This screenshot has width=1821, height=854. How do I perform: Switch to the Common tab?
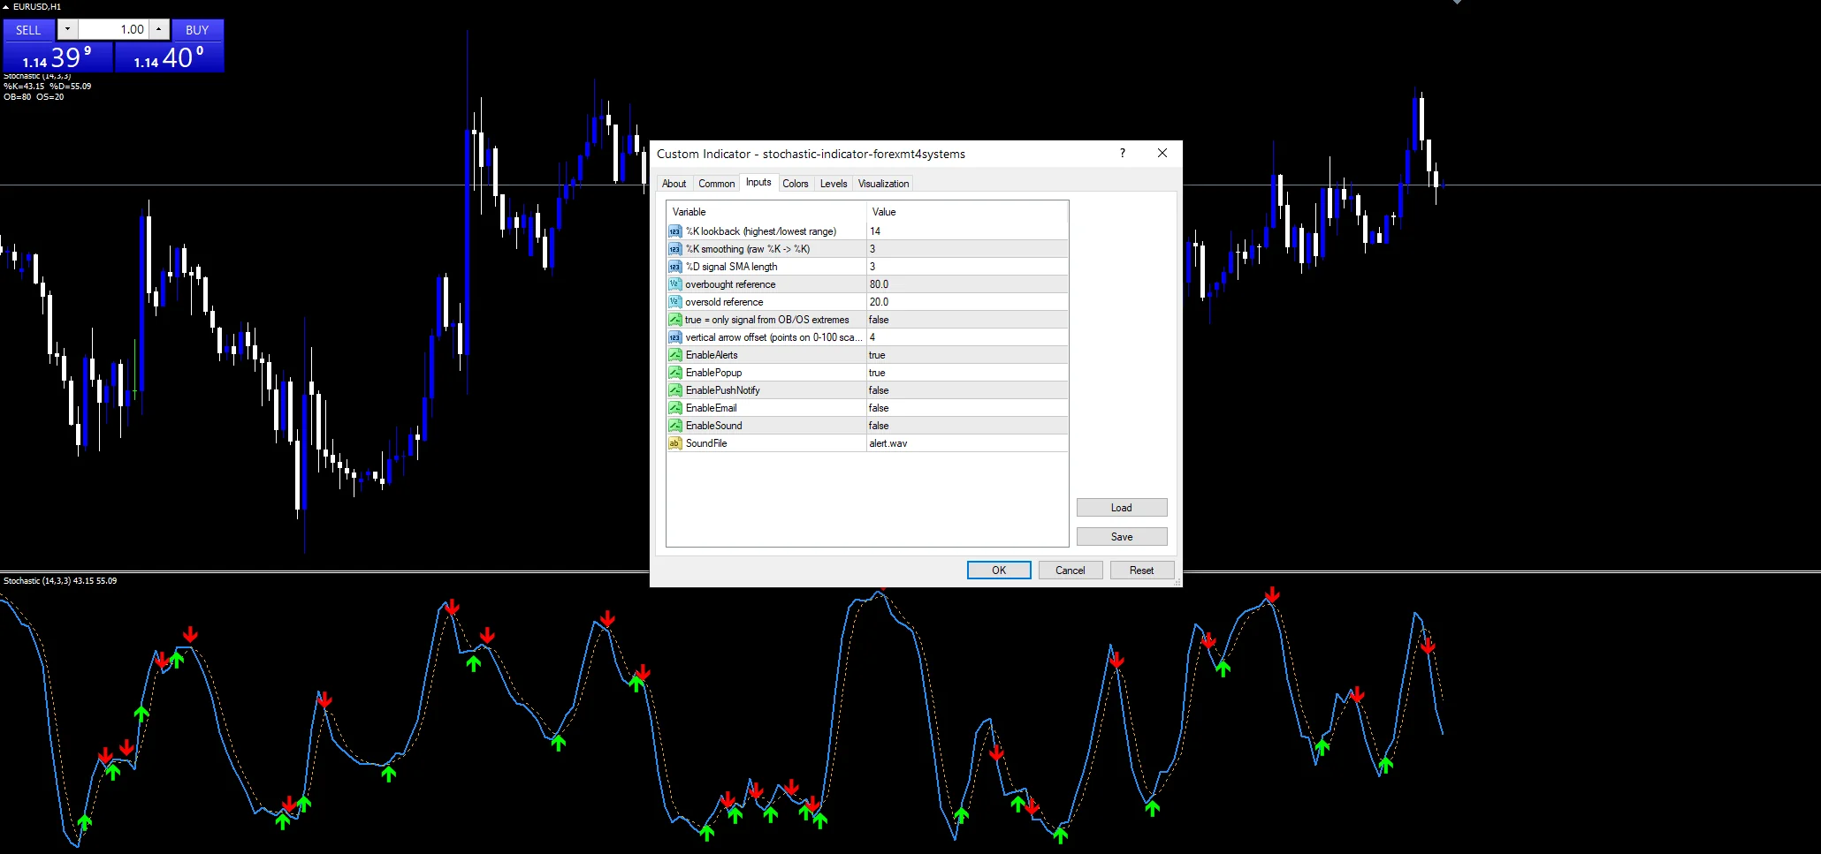click(716, 184)
